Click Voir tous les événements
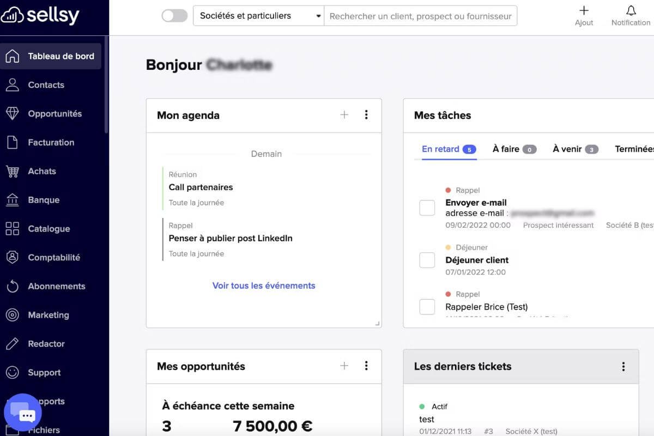This screenshot has width=654, height=436. pos(264,286)
